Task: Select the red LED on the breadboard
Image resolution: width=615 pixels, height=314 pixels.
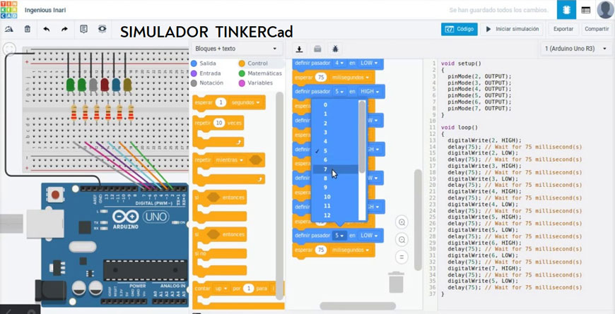Action: pyautogui.click(x=105, y=85)
